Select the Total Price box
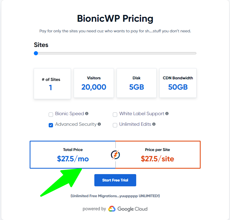The image size is (230, 220). point(73,155)
